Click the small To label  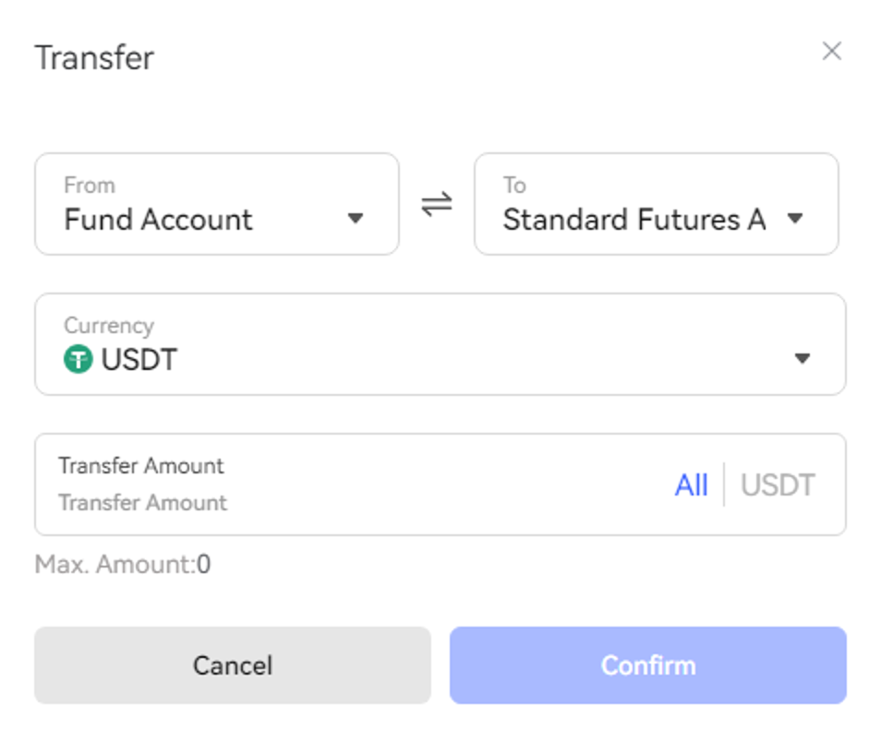click(x=514, y=185)
